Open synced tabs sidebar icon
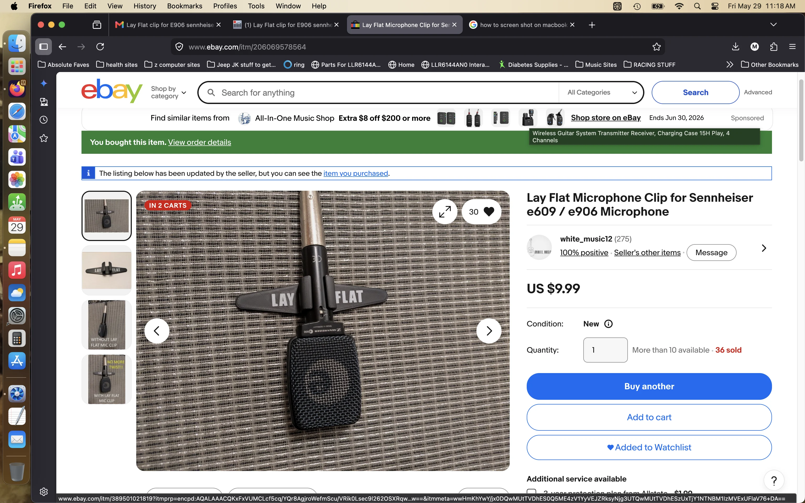The width and height of the screenshot is (805, 503). (43, 102)
